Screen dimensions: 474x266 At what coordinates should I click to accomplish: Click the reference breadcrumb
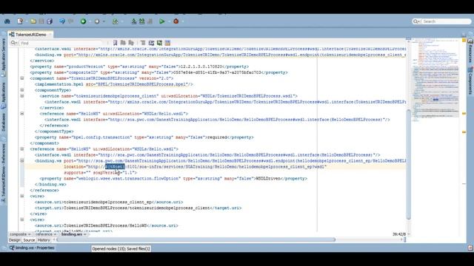click(44, 234)
